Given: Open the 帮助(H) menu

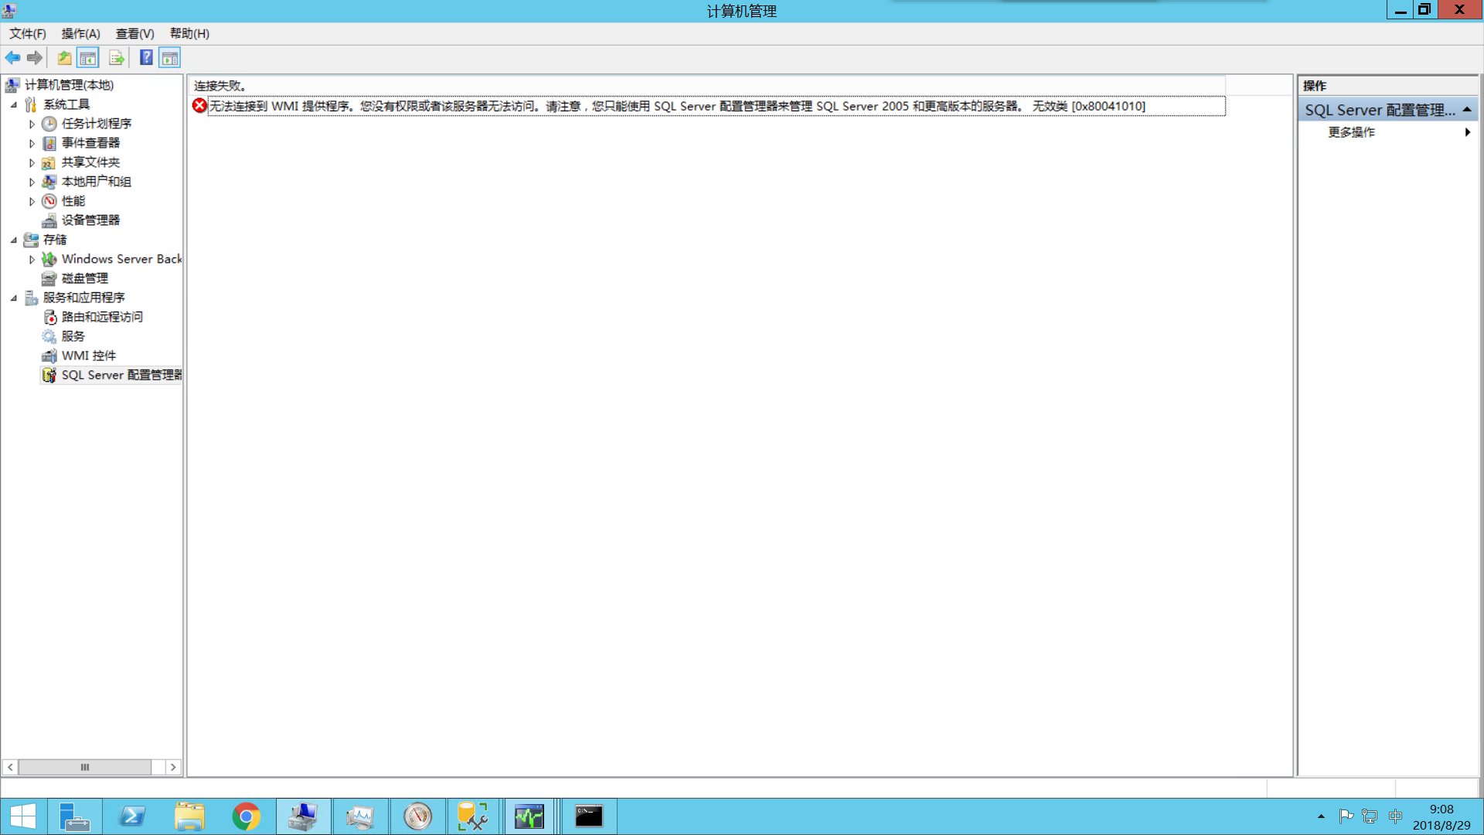Looking at the screenshot, I should (190, 33).
